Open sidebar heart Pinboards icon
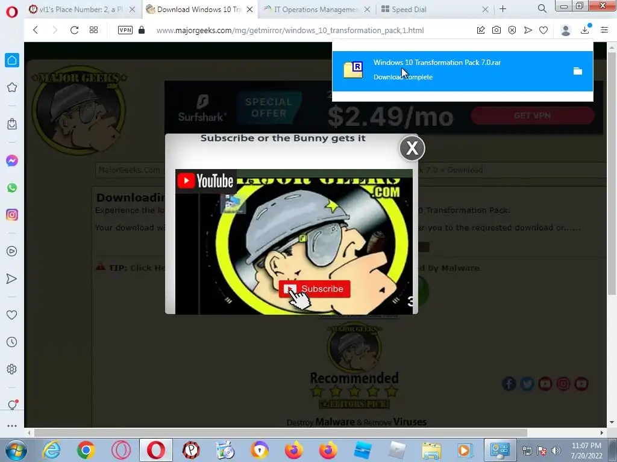 (12, 315)
